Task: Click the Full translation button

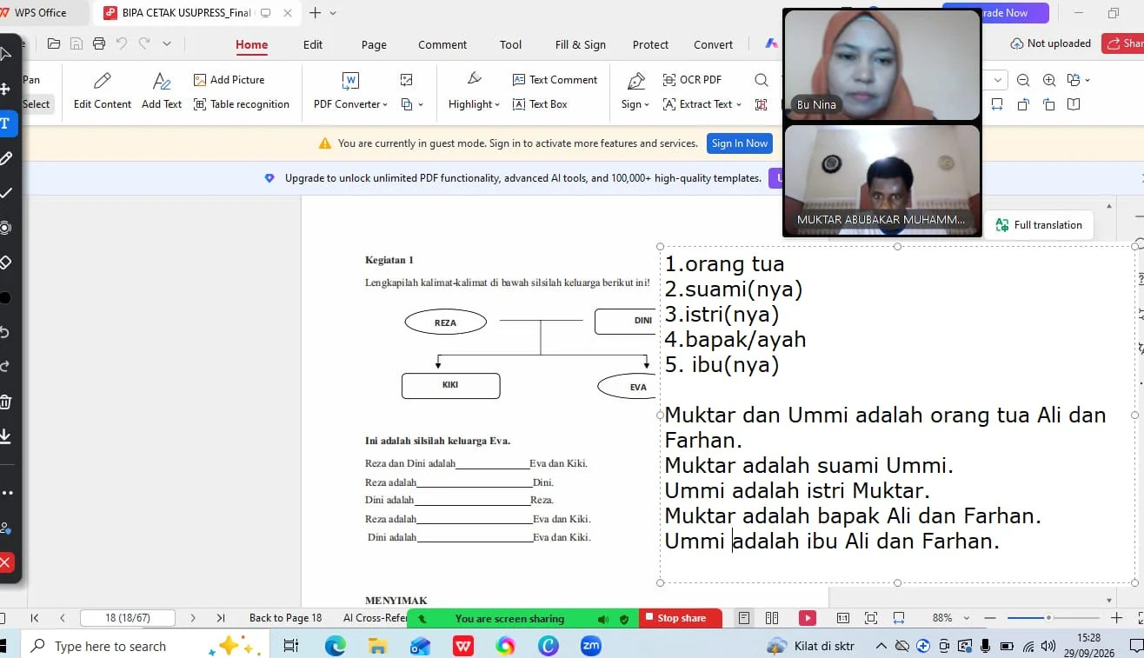Action: click(1039, 225)
